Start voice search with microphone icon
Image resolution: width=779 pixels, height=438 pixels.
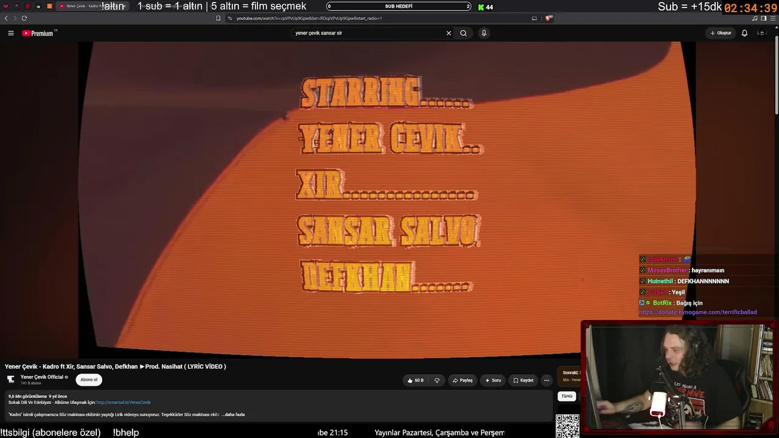(x=484, y=33)
